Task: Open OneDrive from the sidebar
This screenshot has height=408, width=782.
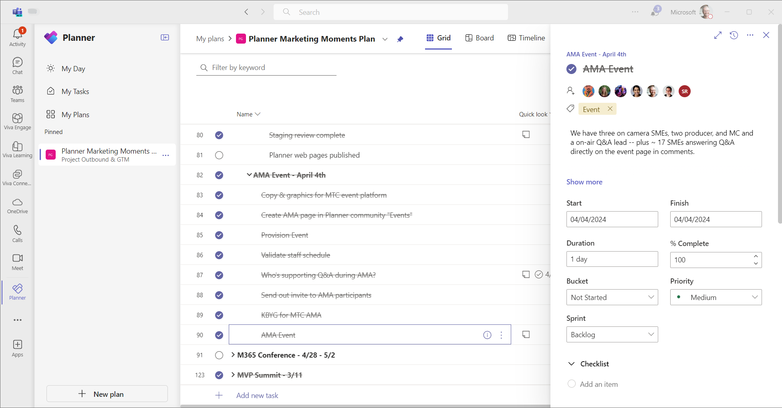Action: (18, 206)
